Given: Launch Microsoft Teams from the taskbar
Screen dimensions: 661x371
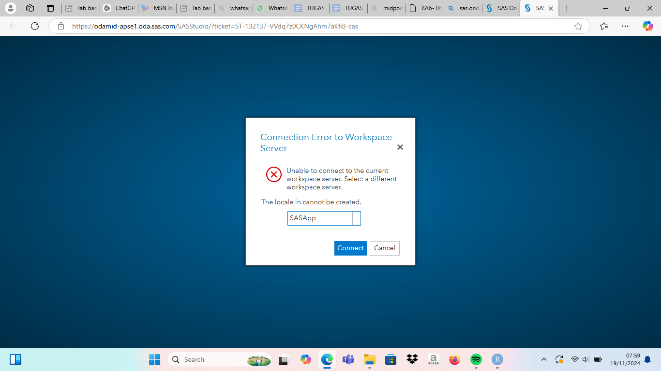Looking at the screenshot, I should [x=348, y=359].
